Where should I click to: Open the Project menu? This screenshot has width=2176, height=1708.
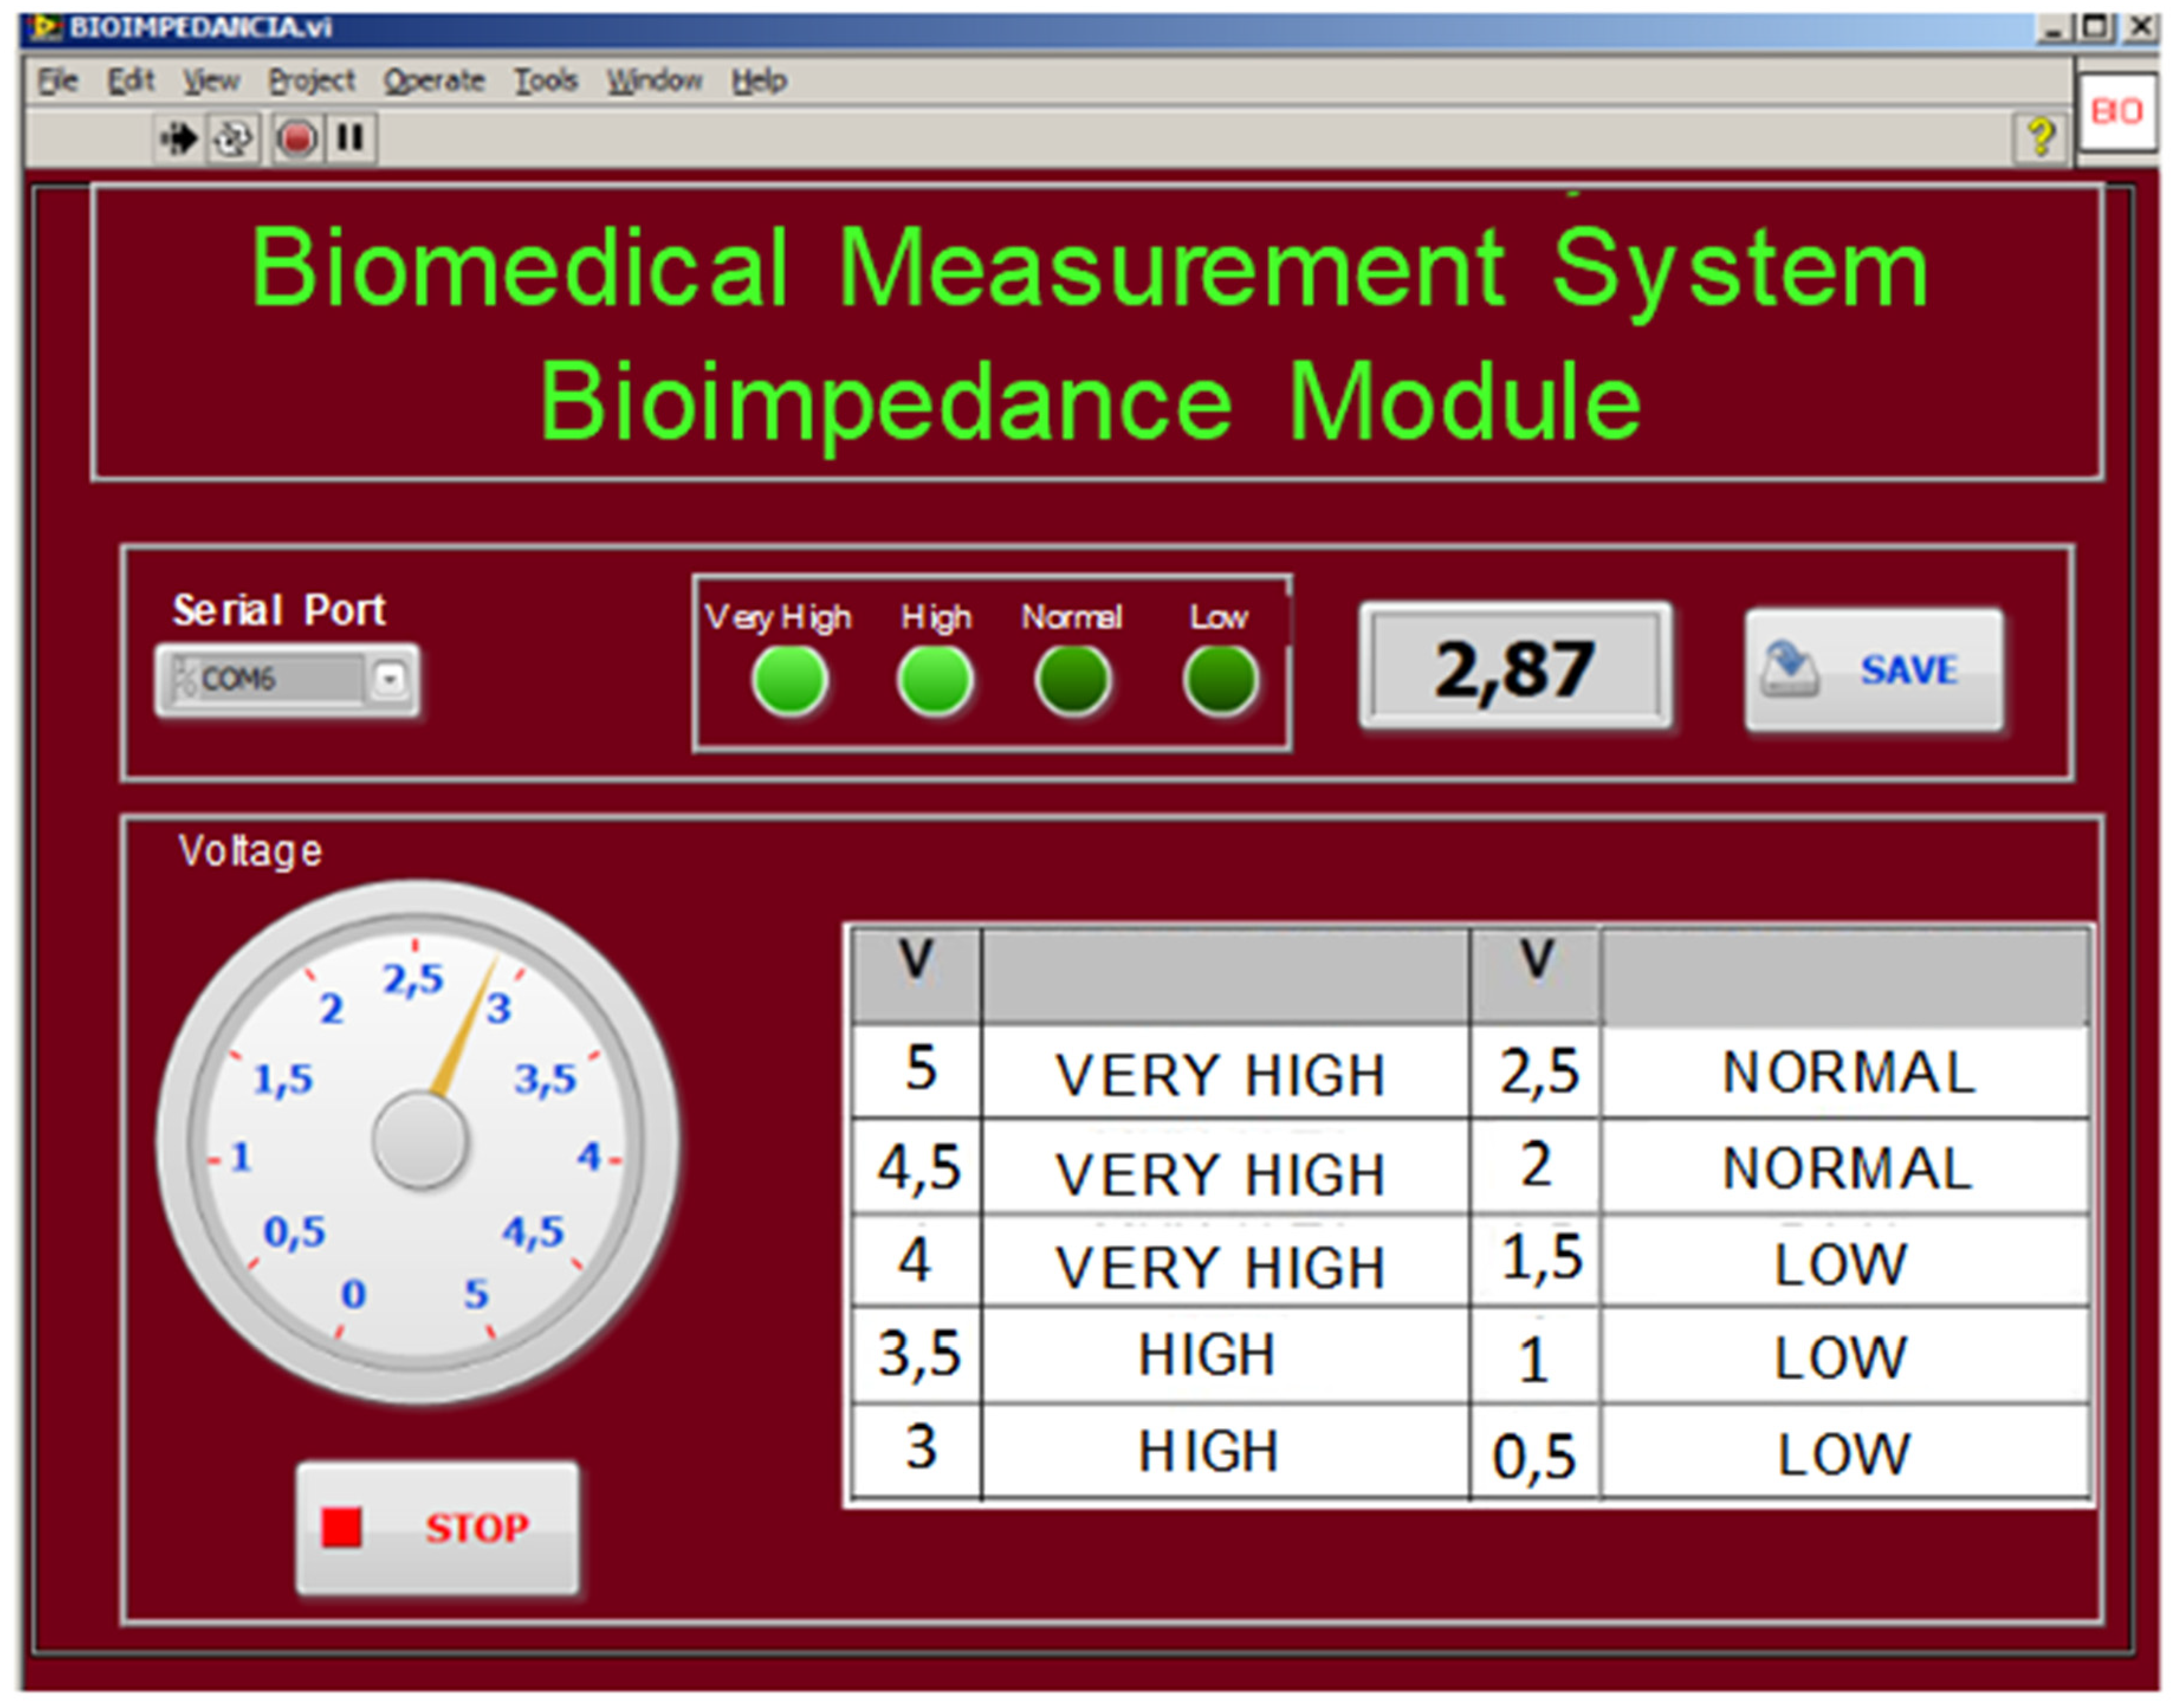(311, 80)
